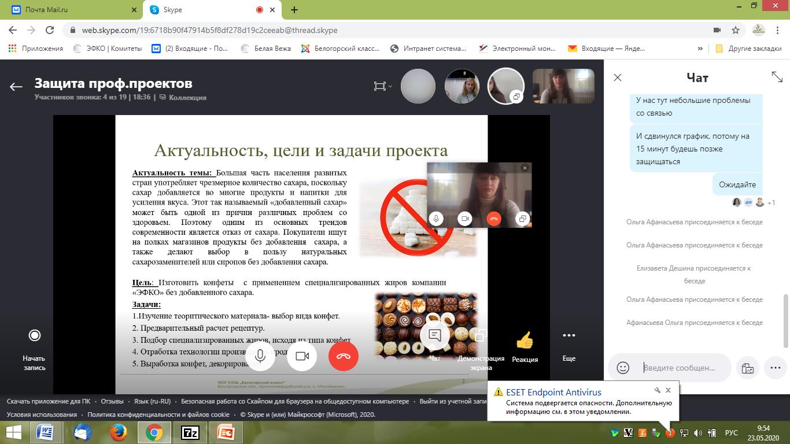Expand the chat panel with diagonal arrows
Image resolution: width=790 pixels, height=444 pixels.
tap(777, 76)
